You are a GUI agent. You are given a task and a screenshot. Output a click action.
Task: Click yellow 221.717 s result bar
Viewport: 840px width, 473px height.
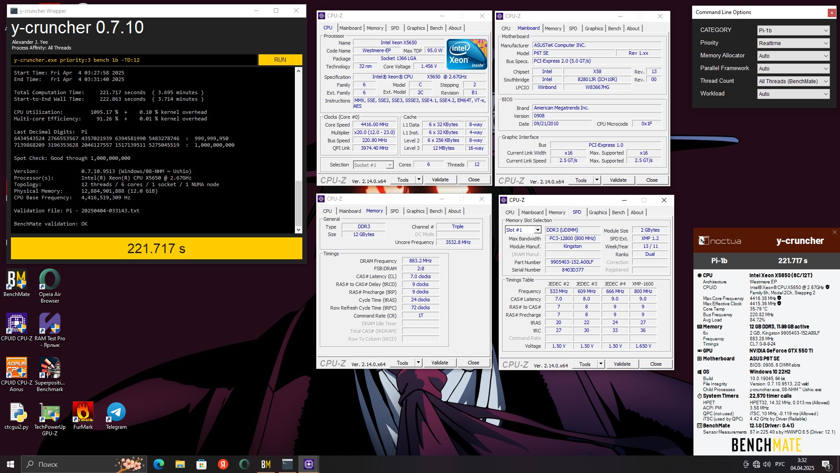157,248
